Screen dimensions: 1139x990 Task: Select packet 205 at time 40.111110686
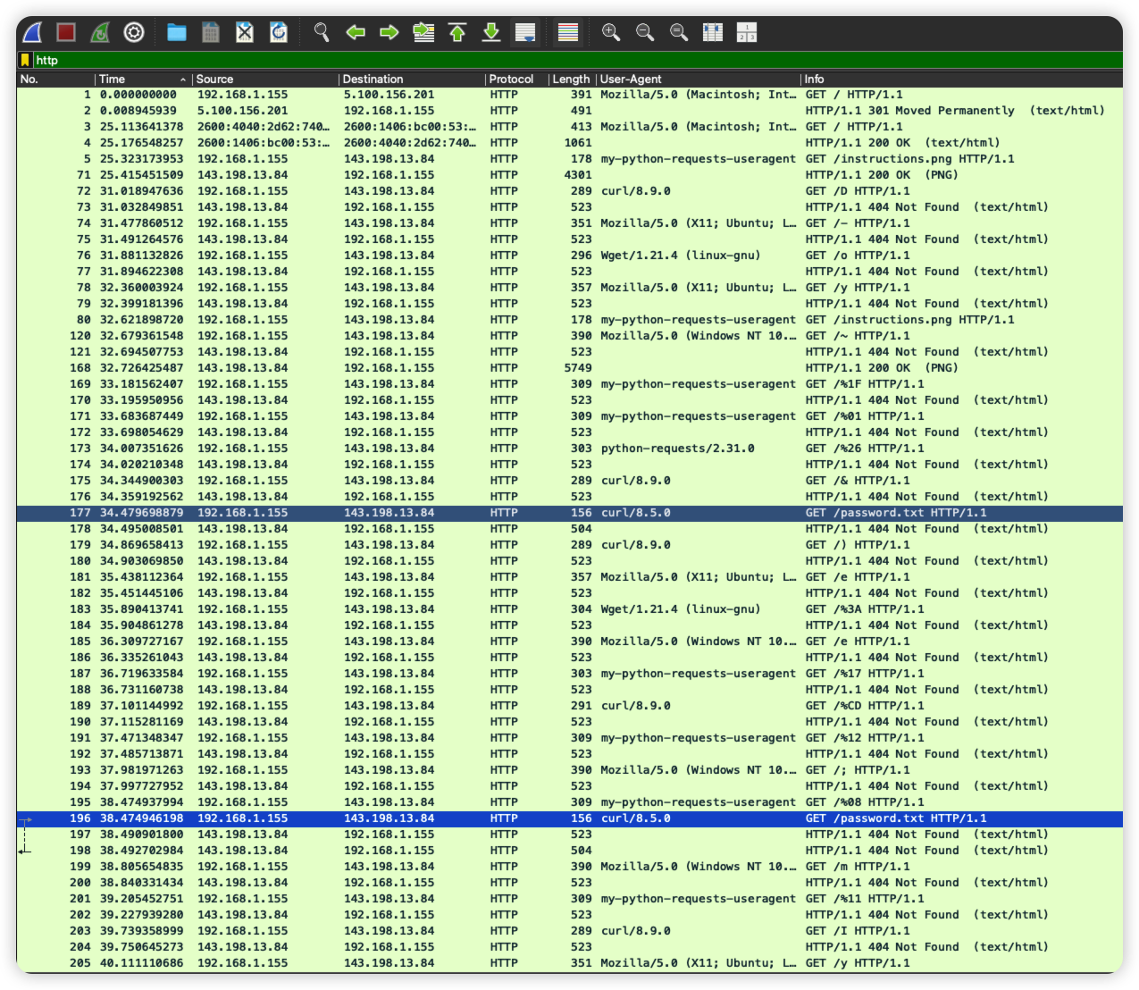pyautogui.click(x=569, y=963)
